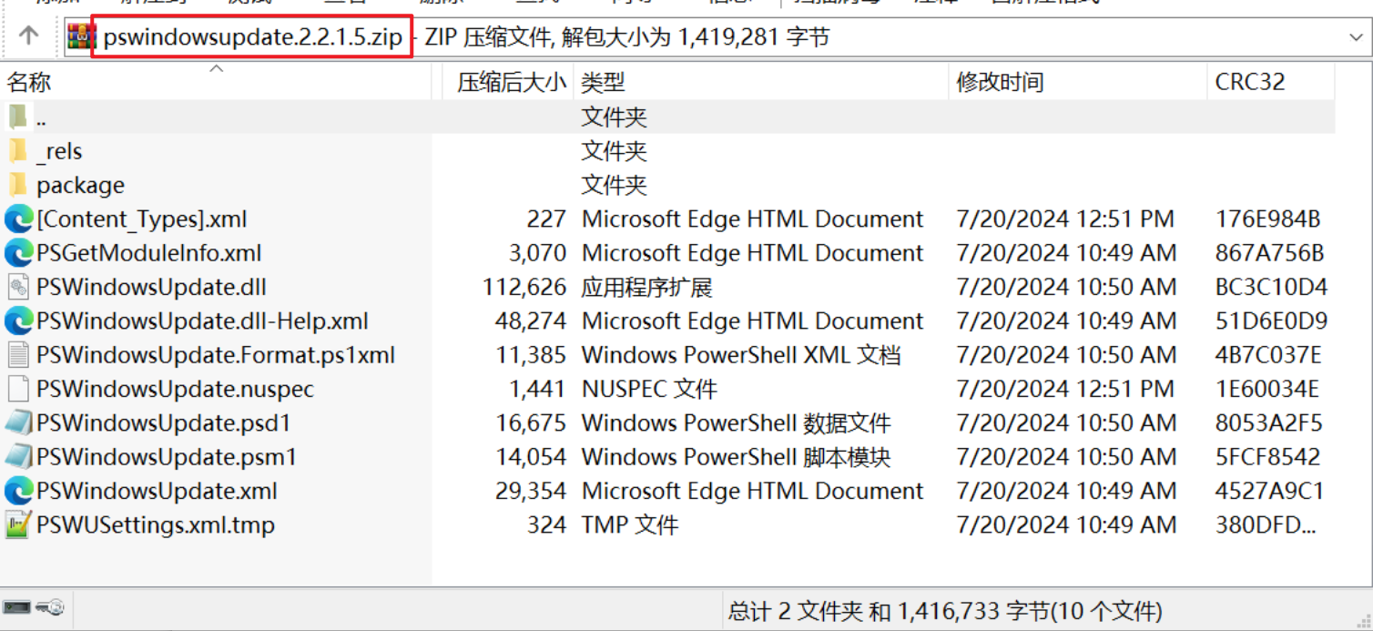Click the Edge icon of PSWindowsUpdate.dll-Help.xml
The width and height of the screenshot is (1373, 631).
(18, 321)
